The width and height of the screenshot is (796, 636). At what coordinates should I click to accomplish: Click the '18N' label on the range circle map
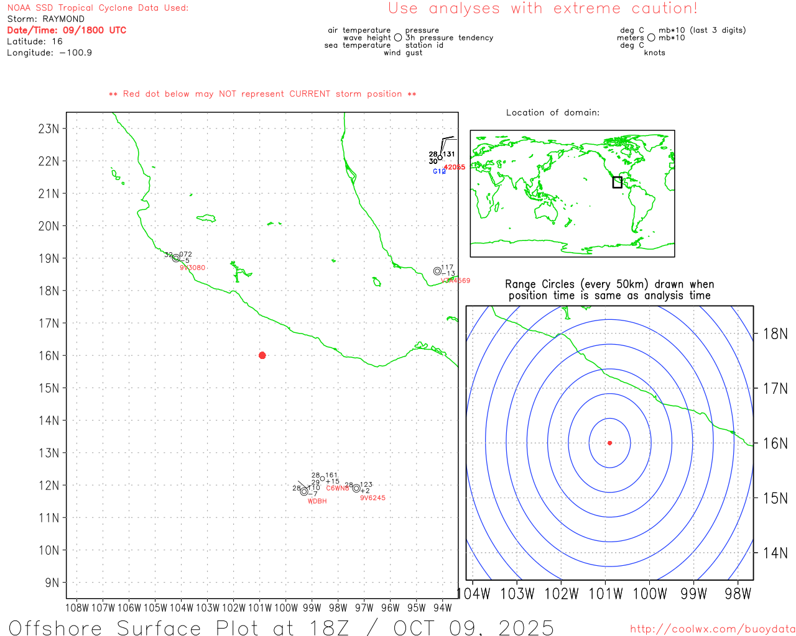tap(775, 334)
